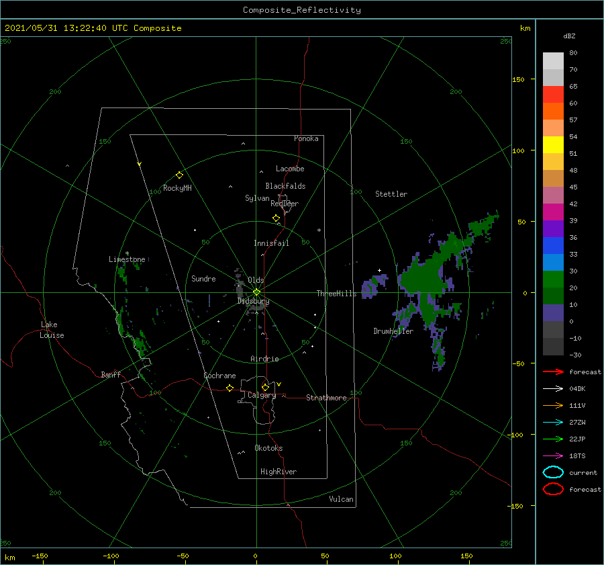
Task: Click the Cochrane town label
Action: (219, 376)
